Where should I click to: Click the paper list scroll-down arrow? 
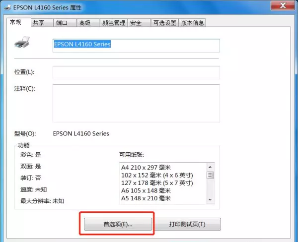[210, 199]
